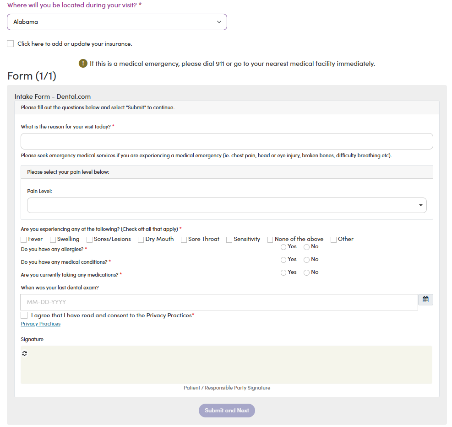Expand the Pain Level dropdown
The image size is (452, 427).
pyautogui.click(x=227, y=205)
